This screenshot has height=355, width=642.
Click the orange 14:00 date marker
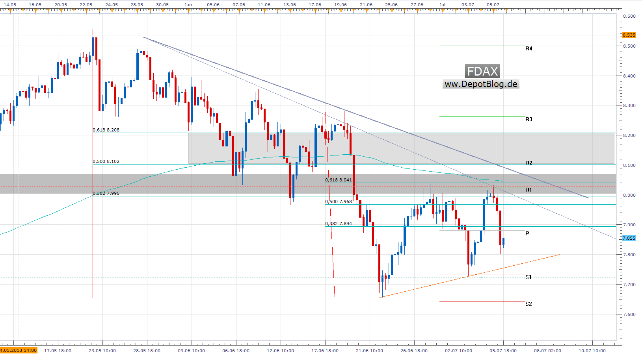coord(19,350)
